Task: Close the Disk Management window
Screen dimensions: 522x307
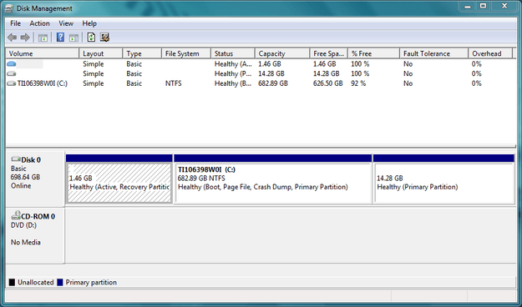Action: (504, 6)
